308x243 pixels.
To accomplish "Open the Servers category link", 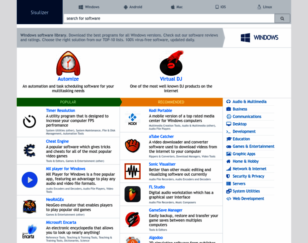I will 239,184.
